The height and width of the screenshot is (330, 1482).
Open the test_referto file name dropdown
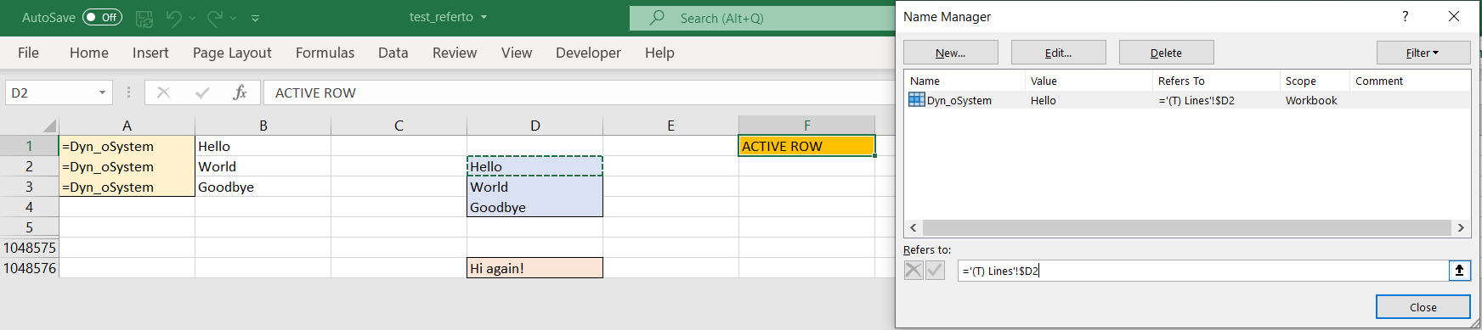484,17
